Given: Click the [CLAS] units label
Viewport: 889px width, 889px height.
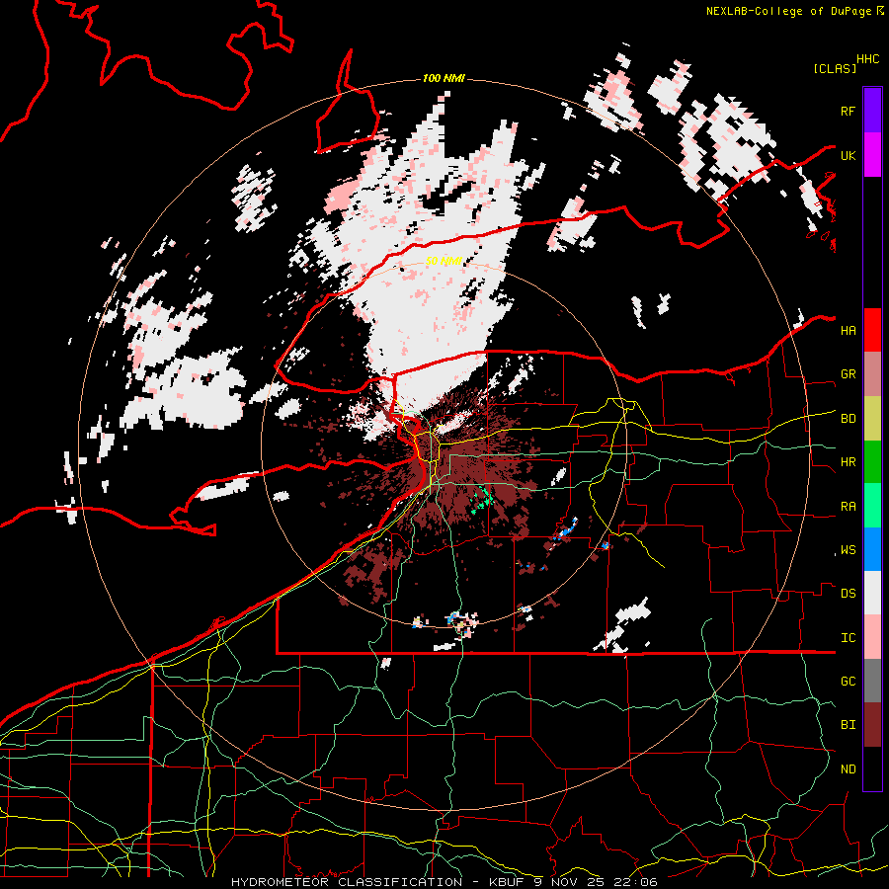Looking at the screenshot, I should [835, 69].
